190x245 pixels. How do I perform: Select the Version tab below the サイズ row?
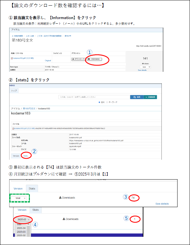click(x=16, y=156)
